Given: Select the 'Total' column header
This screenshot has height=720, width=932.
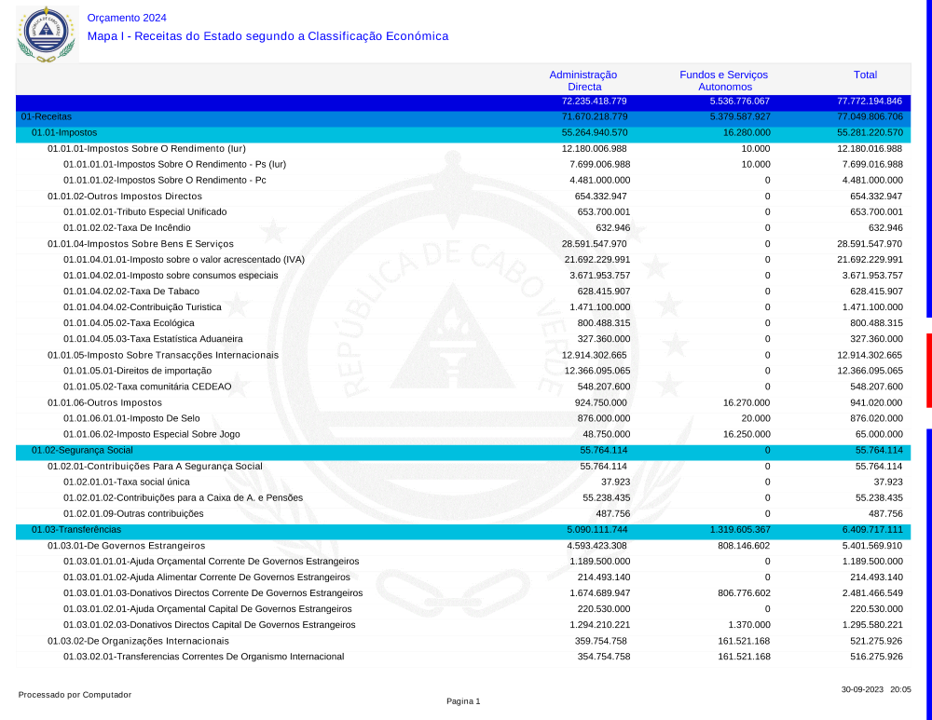Looking at the screenshot, I should pos(865,75).
